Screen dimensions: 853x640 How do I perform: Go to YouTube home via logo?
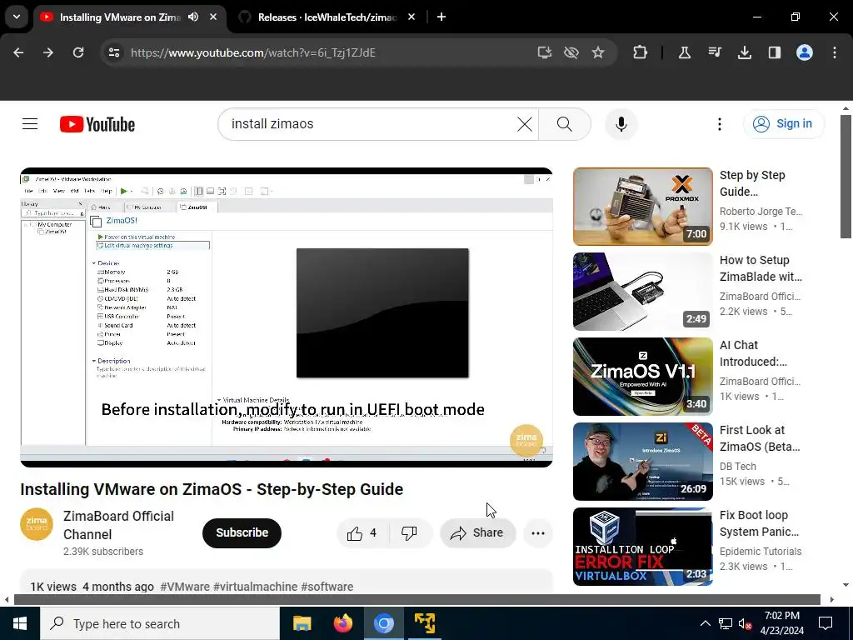pos(97,124)
